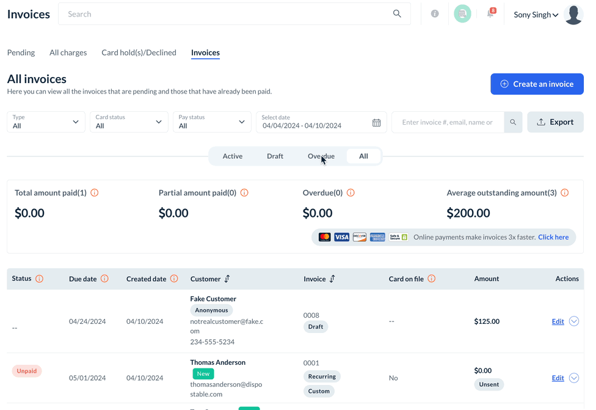Image resolution: width=596 pixels, height=410 pixels.
Task: Show Draft invoices segment
Action: [x=275, y=156]
